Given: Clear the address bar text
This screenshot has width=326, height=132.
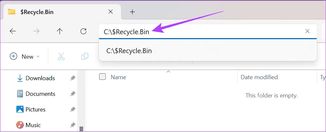Looking at the screenshot, I should [x=307, y=31].
